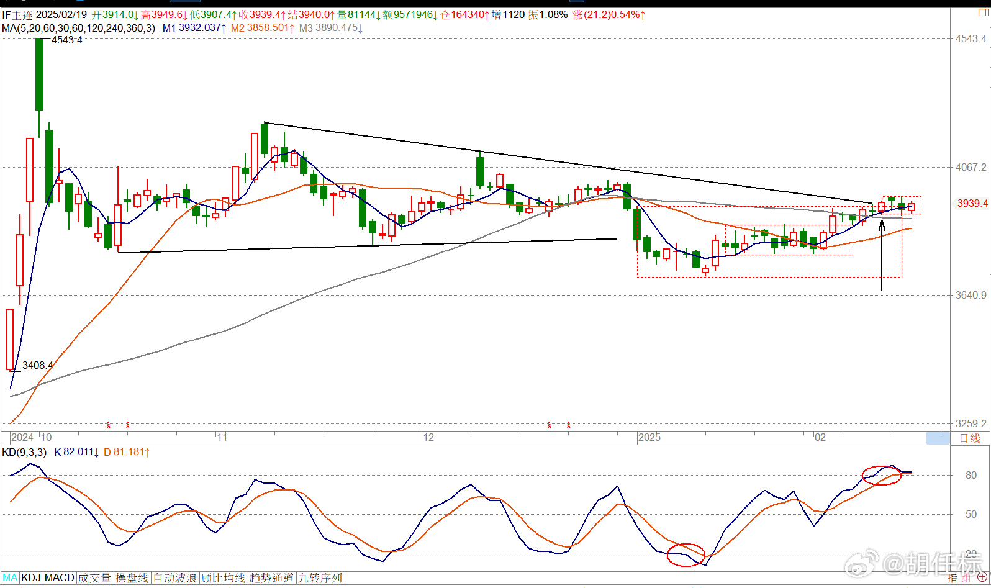Image resolution: width=991 pixels, height=588 pixels.
Task: Open the MACD indicator tab
Action: pos(60,577)
